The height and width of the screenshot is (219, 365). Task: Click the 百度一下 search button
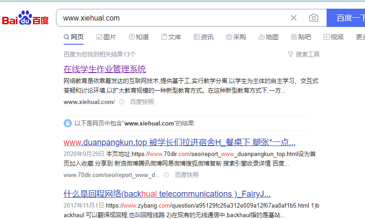(x=346, y=18)
